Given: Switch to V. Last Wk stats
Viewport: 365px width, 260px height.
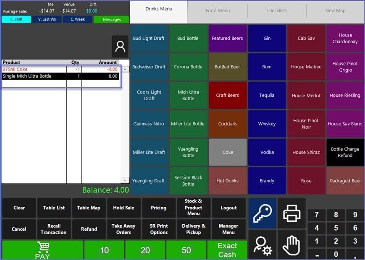Looking at the screenshot, I should point(47,19).
